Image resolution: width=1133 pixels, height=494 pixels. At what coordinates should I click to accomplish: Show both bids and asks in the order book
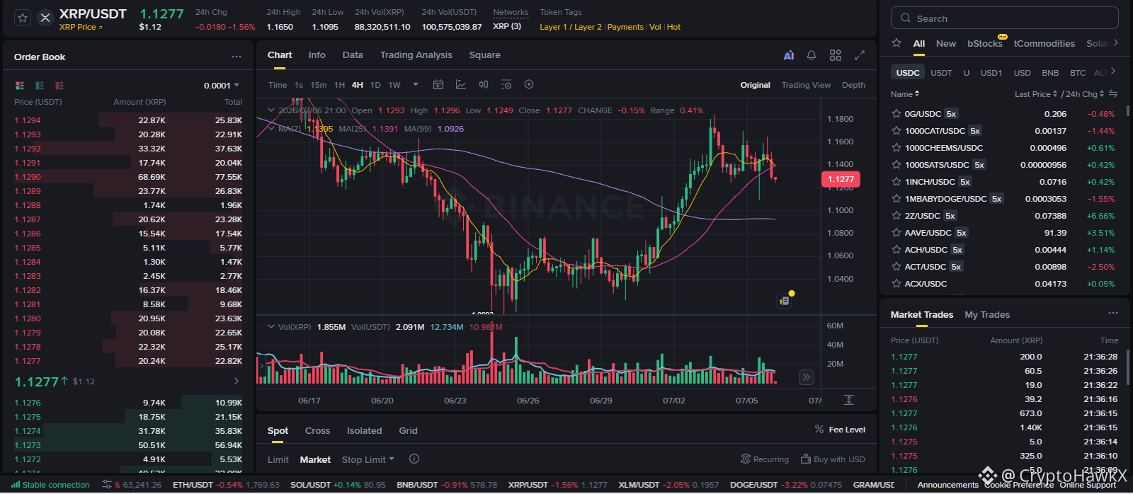(x=20, y=86)
